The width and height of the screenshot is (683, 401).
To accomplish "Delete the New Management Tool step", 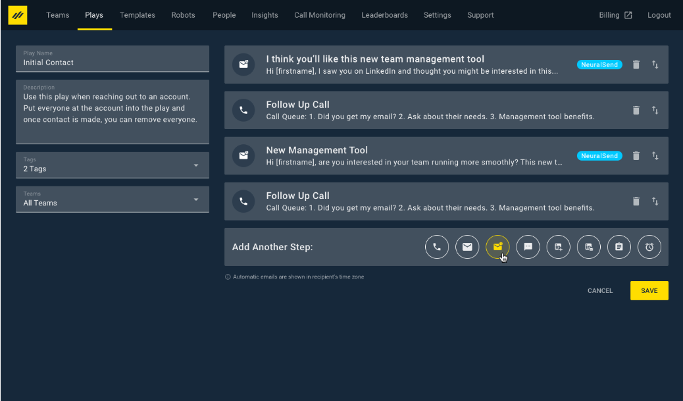I will pyautogui.click(x=636, y=155).
